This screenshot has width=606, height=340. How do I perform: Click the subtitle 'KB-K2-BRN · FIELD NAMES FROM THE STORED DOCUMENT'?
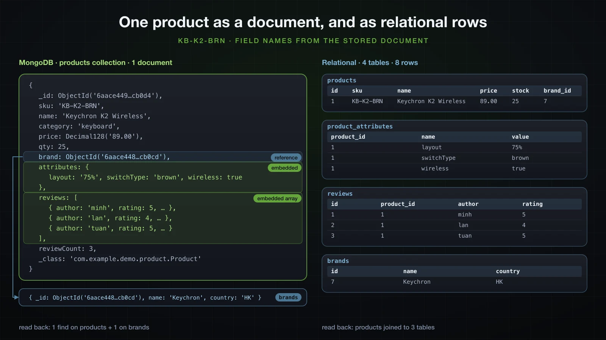[x=303, y=41]
